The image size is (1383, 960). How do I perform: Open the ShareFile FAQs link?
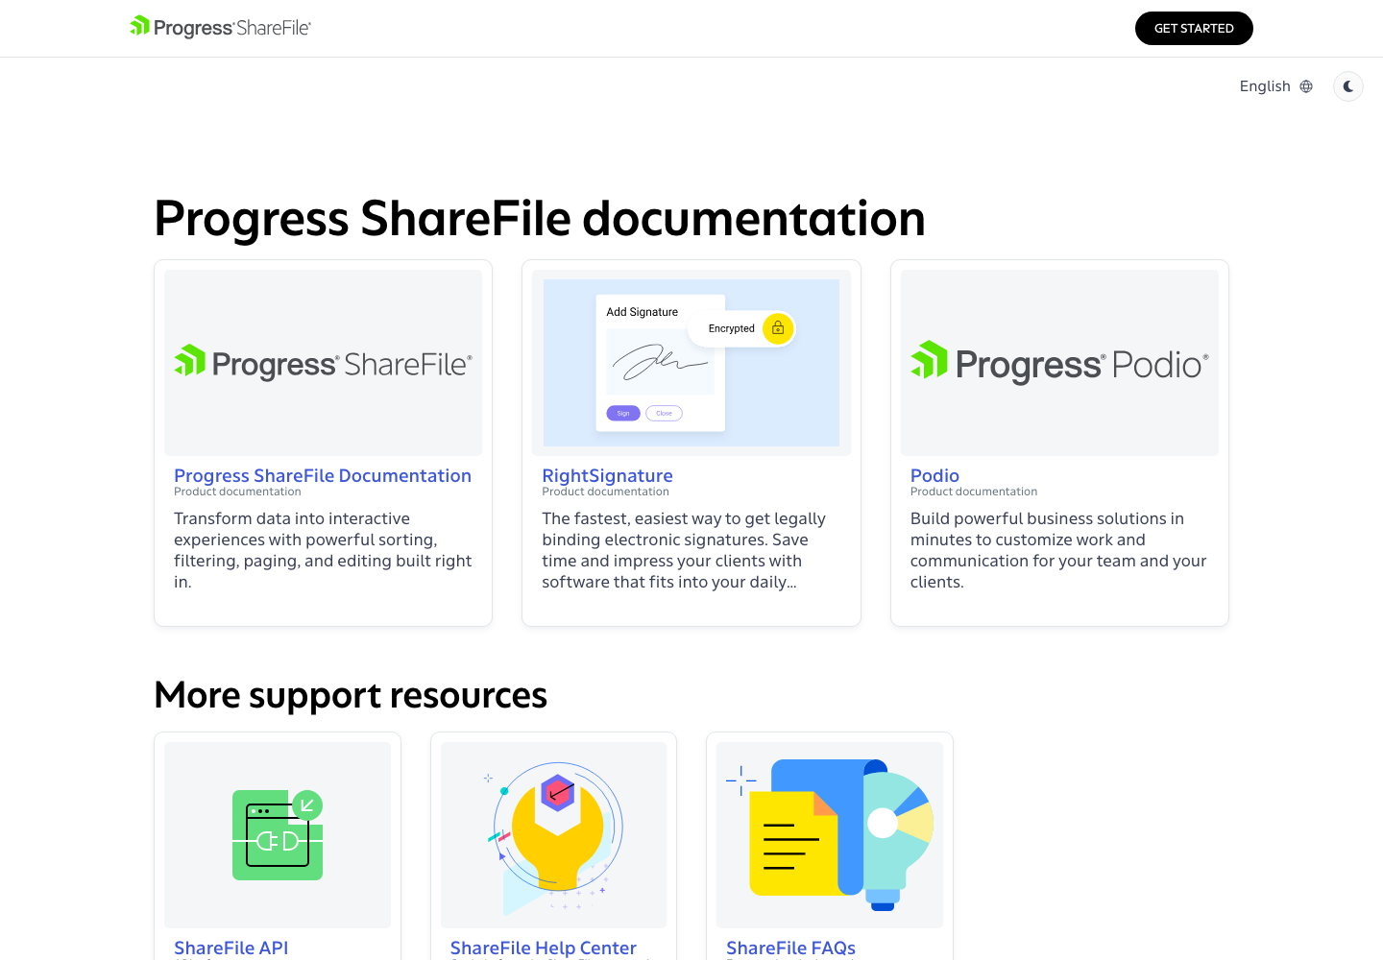(x=790, y=948)
